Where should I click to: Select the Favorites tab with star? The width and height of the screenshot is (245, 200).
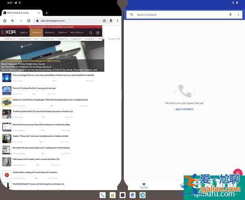[144, 185]
